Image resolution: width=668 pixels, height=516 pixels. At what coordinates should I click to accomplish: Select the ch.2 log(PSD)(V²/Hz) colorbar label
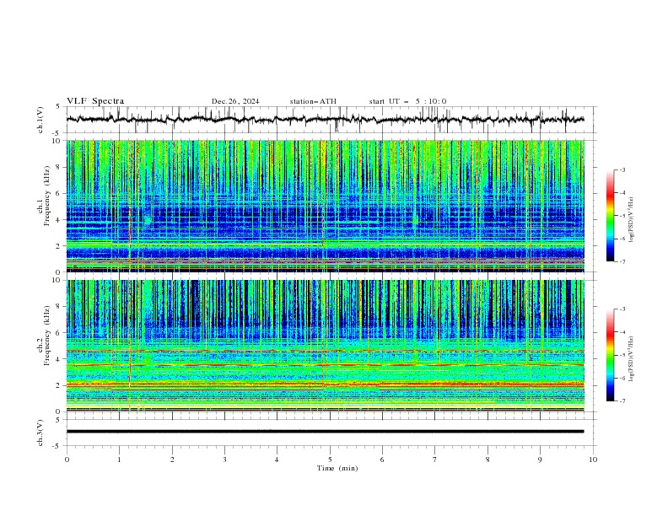(631, 358)
